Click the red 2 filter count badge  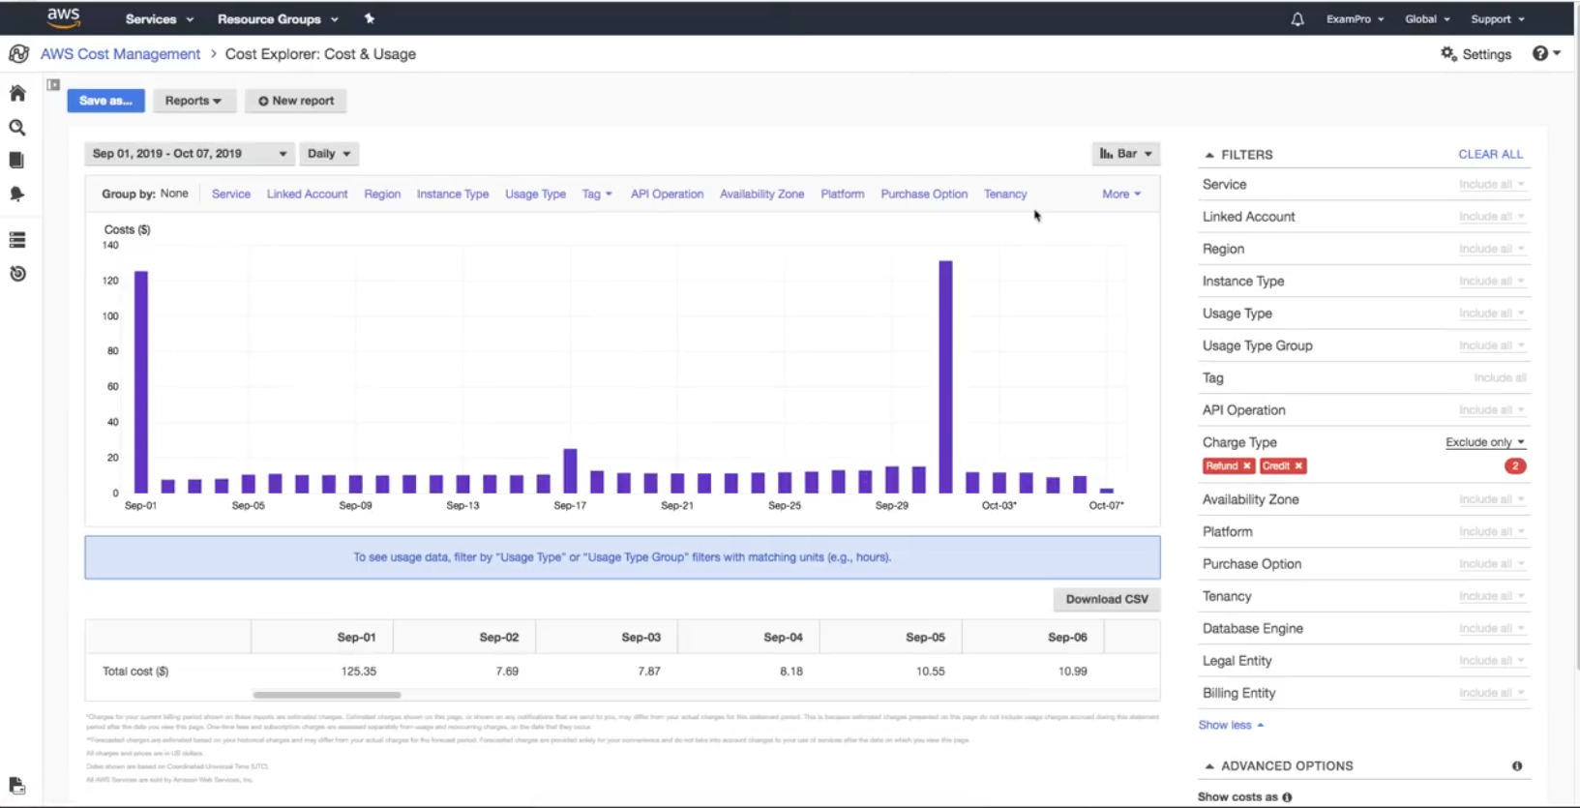(1515, 466)
